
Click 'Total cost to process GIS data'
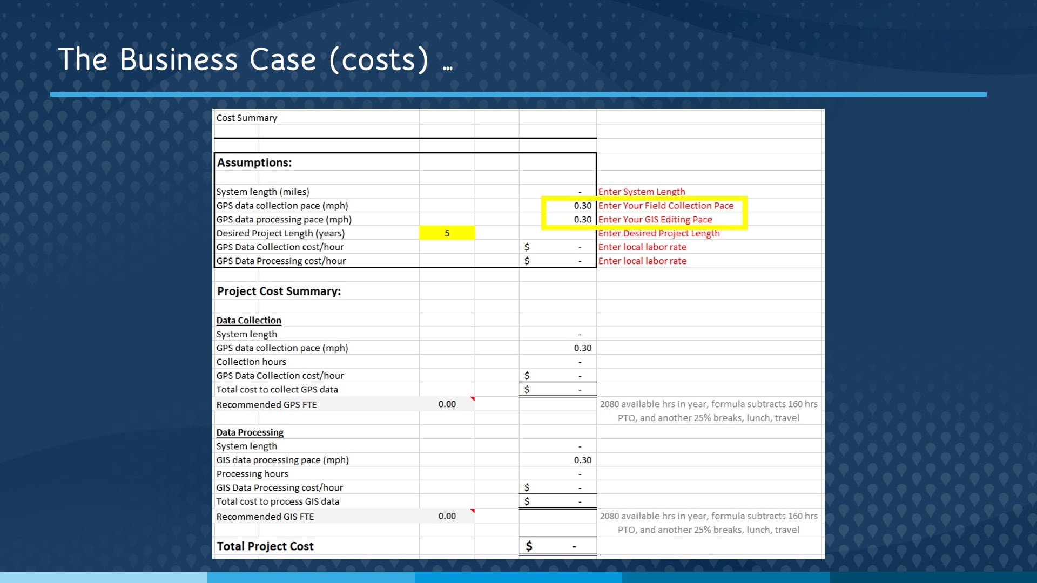[278, 501]
